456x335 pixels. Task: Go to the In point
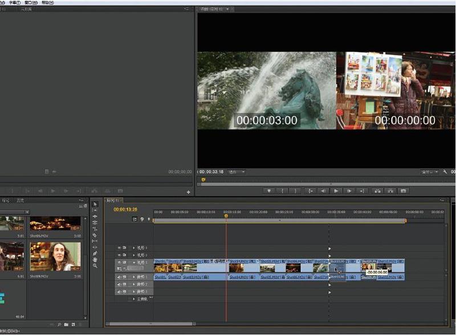(x=311, y=191)
